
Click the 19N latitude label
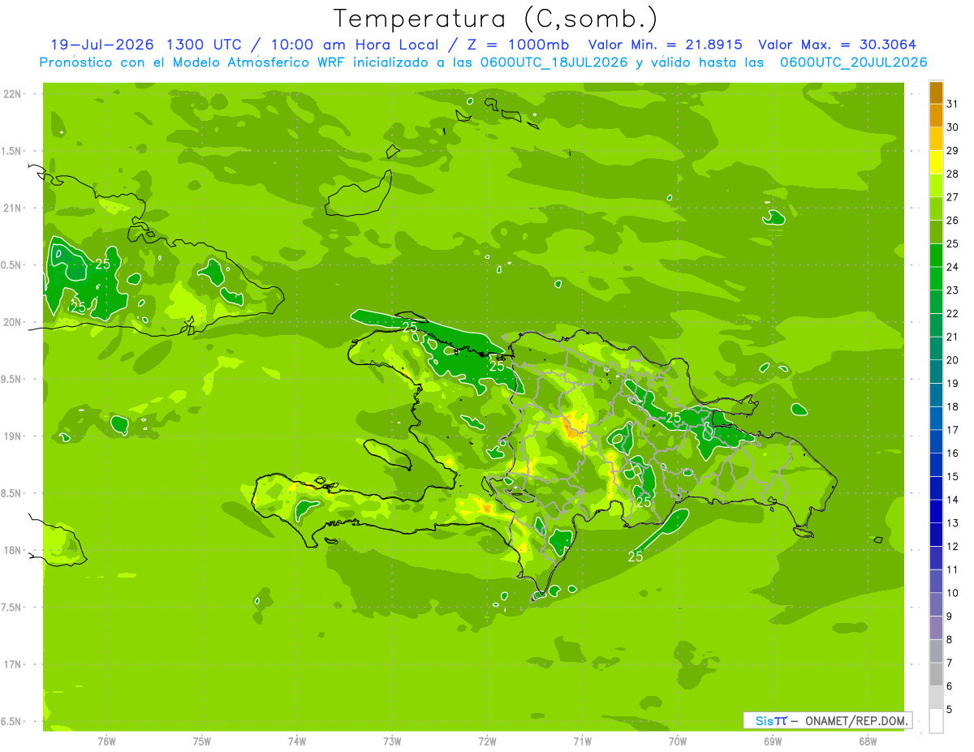13,436
